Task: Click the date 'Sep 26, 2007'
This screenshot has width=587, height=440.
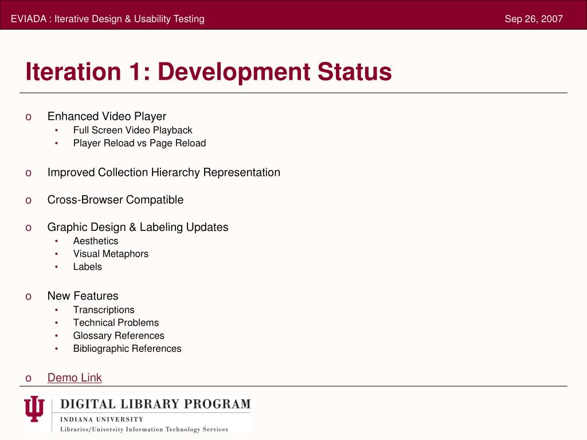Action: coord(534,19)
